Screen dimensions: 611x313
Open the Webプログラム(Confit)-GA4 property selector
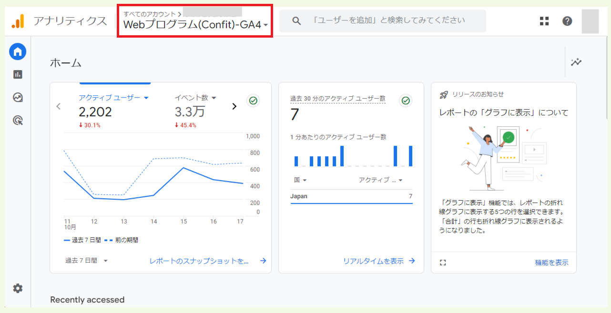pos(195,25)
